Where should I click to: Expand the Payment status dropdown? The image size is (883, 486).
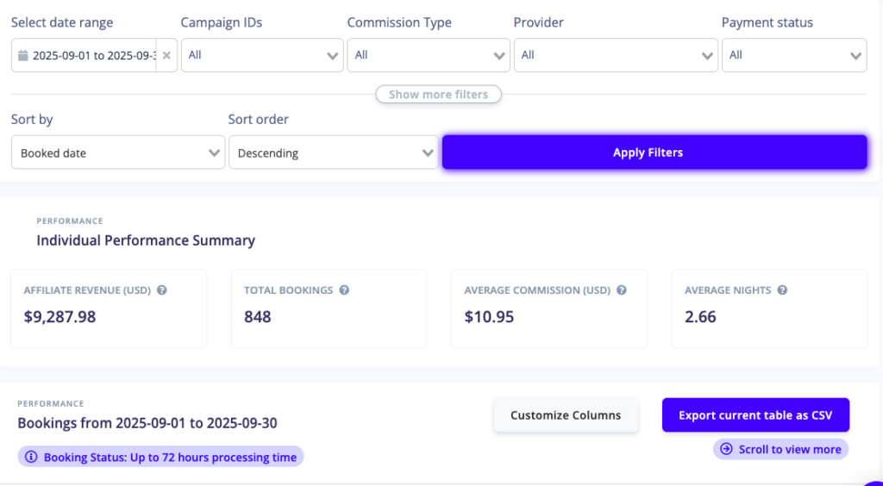click(793, 55)
